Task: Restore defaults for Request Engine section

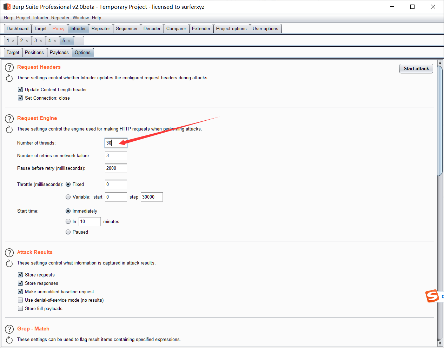Action: pyautogui.click(x=9, y=129)
